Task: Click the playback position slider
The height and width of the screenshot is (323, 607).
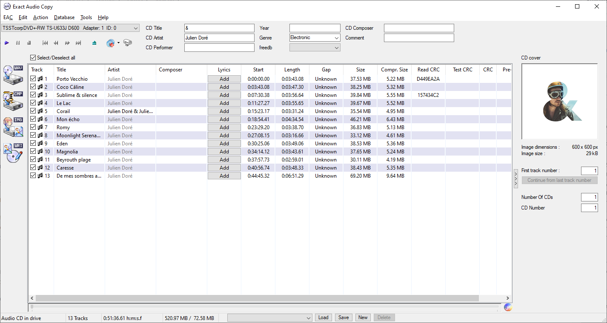Action: click(264, 306)
